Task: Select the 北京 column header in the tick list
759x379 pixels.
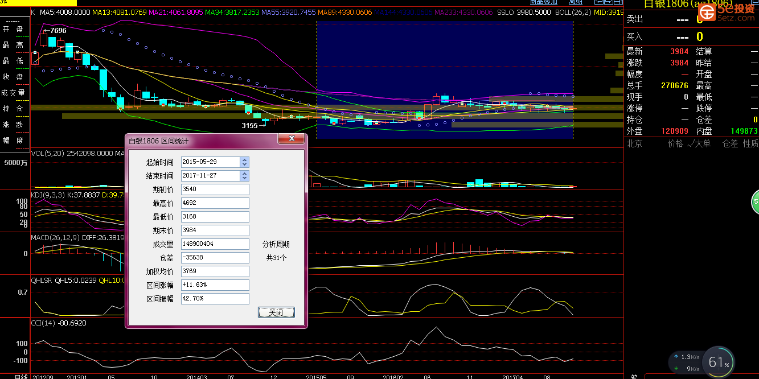Action: [x=635, y=144]
